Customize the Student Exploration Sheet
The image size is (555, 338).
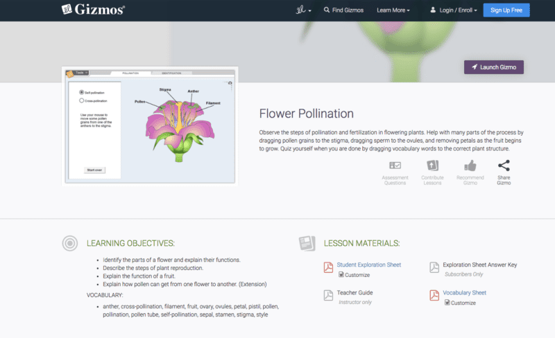[x=355, y=275]
